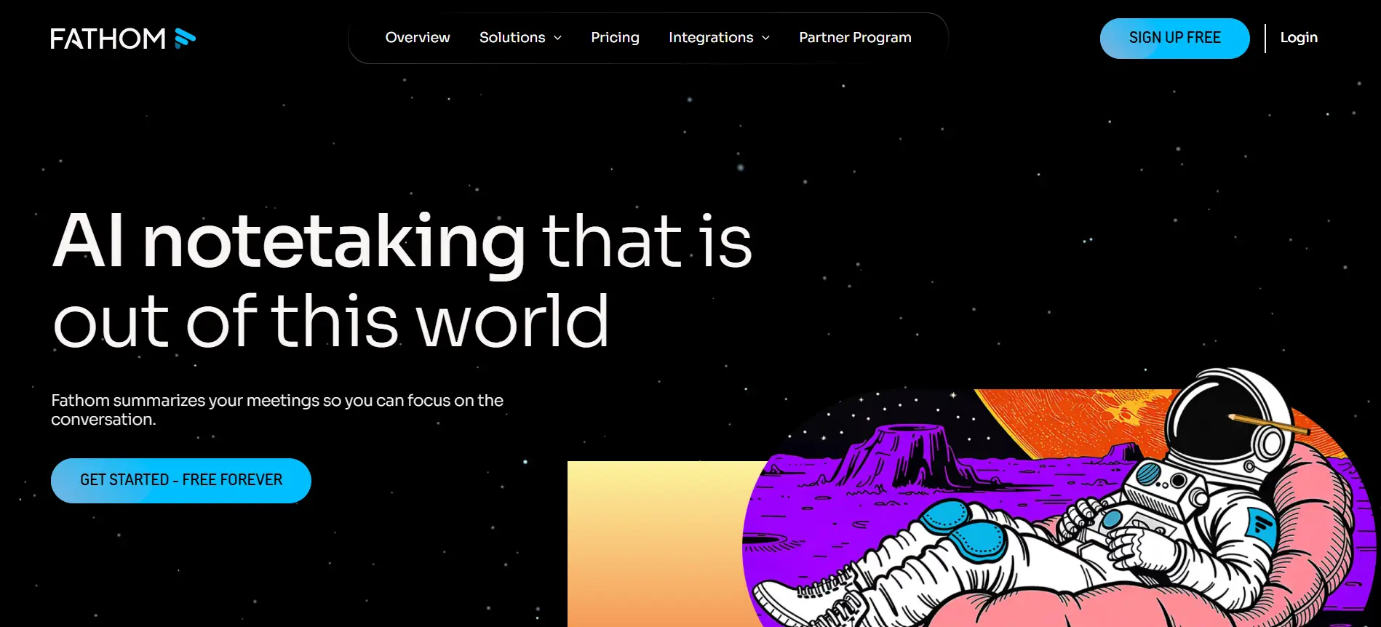The height and width of the screenshot is (627, 1381).
Task: Click the Fathom logo
Action: pos(123,39)
